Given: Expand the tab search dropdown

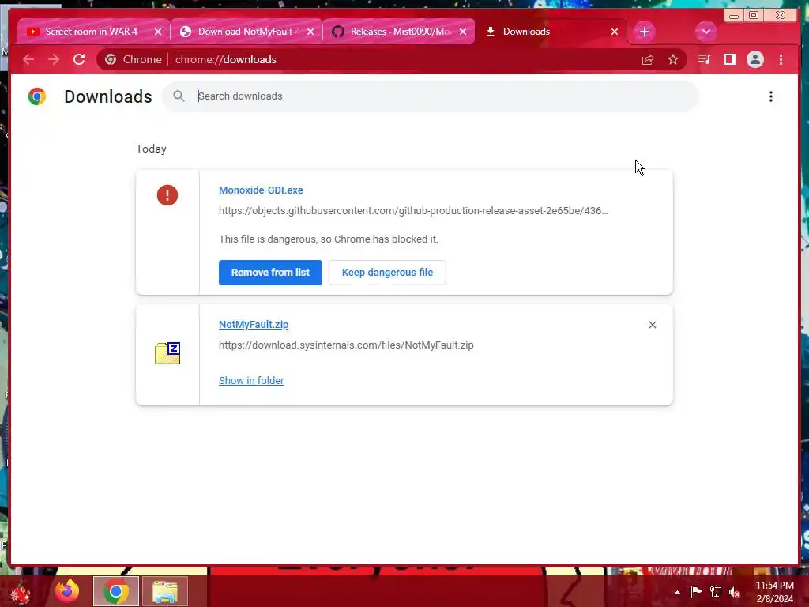Looking at the screenshot, I should pos(706,32).
